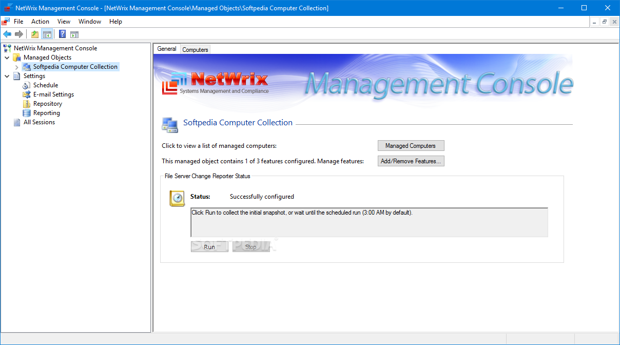Click the 'Softpedia Computer Collection' heading in main pane
Screen dimensions: 620x345
(x=238, y=123)
